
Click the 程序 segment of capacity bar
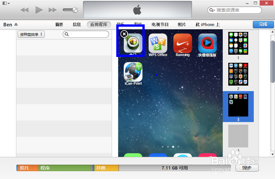(65, 168)
